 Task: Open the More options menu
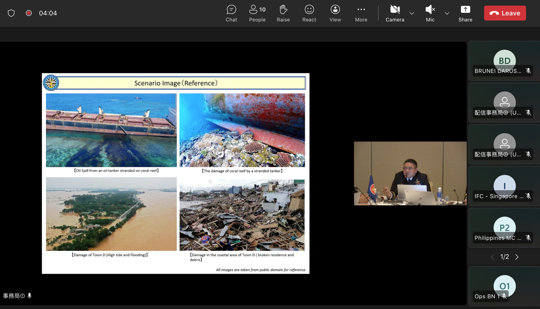[x=361, y=13]
